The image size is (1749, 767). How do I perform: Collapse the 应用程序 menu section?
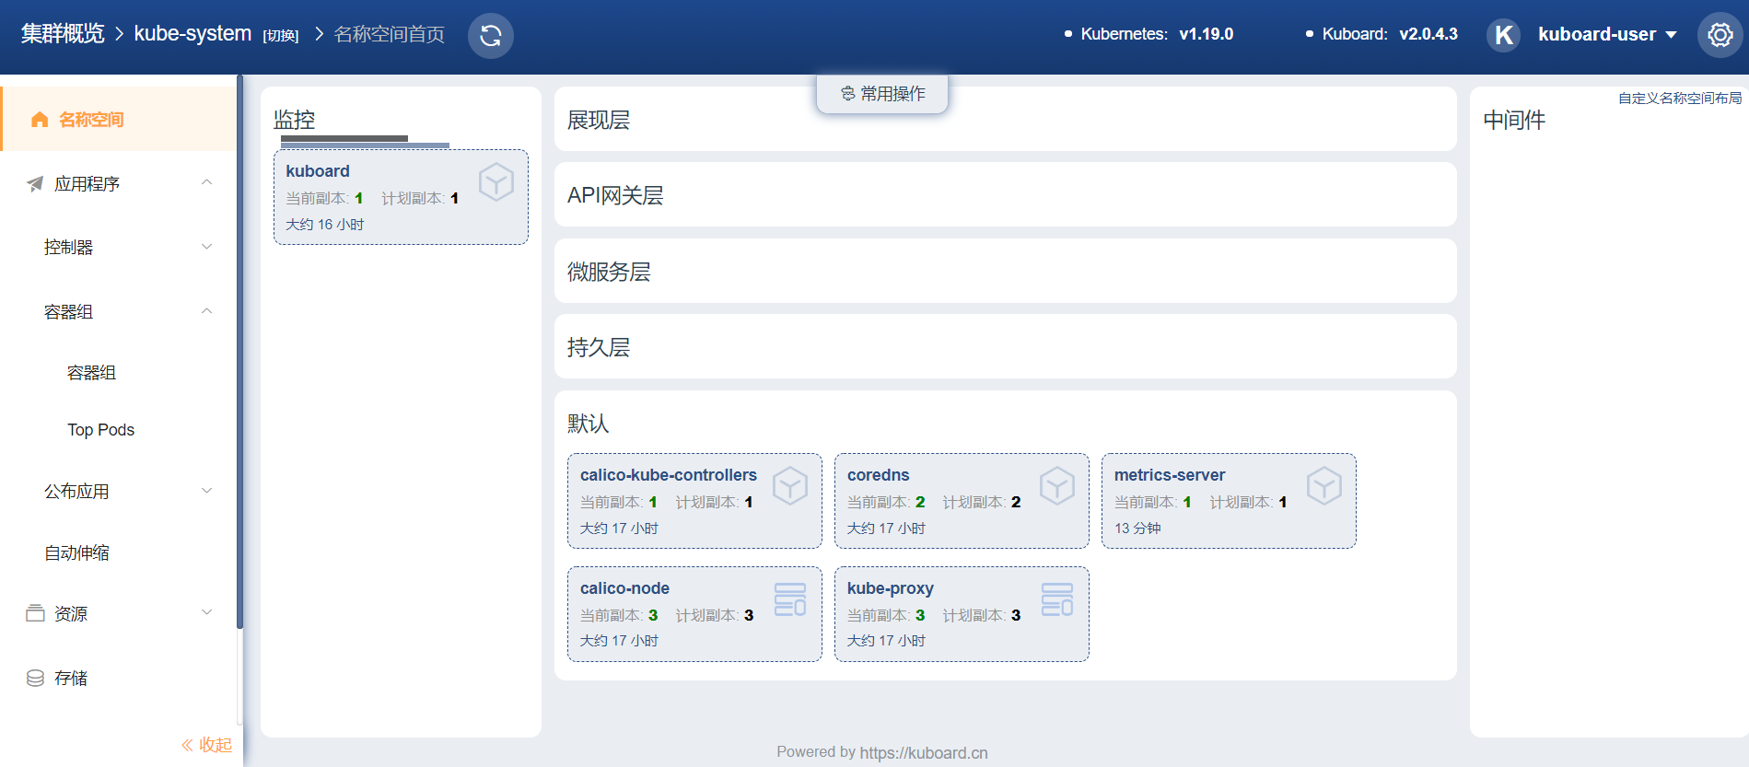pos(207,182)
